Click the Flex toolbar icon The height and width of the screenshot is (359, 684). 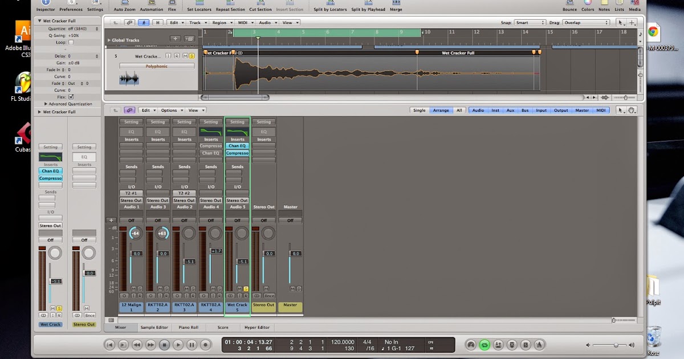pyautogui.click(x=172, y=5)
